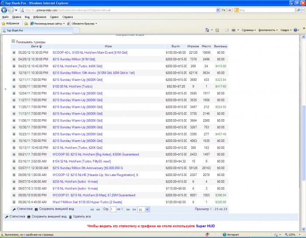Expand the WCOOP-50 Big Antes row
306x238 pixels.
click(x=14, y=155)
